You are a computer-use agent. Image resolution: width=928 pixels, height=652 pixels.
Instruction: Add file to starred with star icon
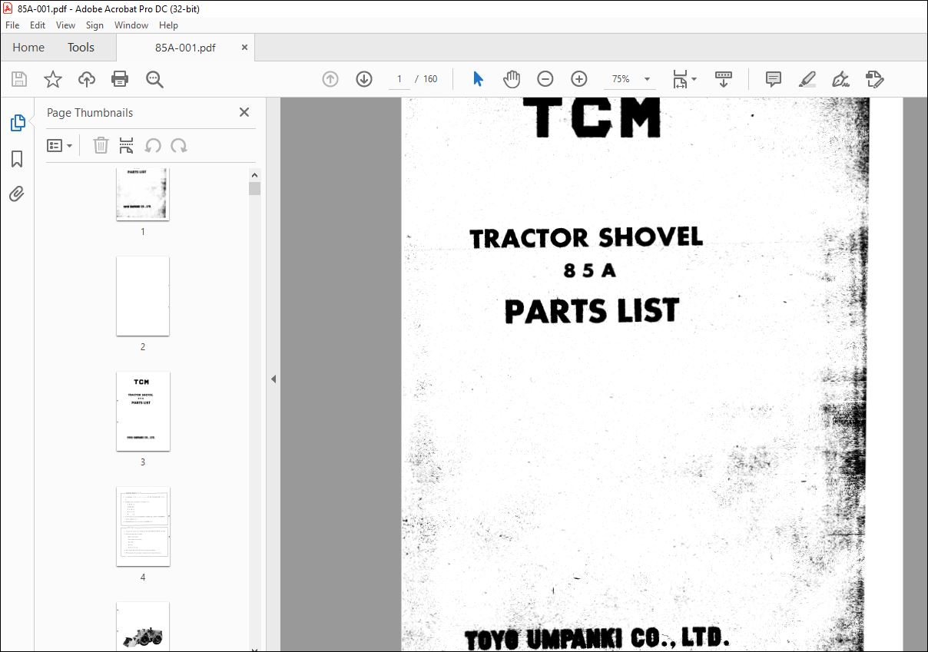tap(53, 79)
